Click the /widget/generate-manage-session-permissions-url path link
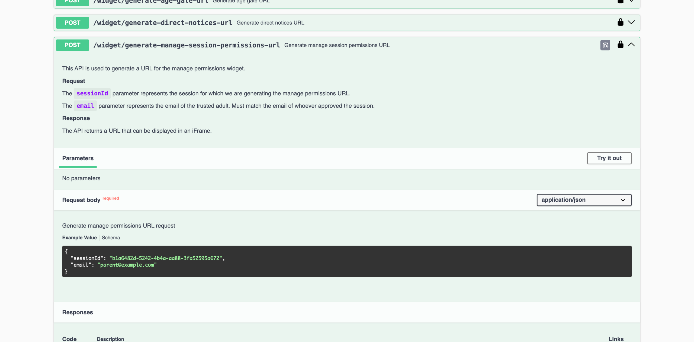Viewport: 694px width, 342px height. pyautogui.click(x=187, y=45)
